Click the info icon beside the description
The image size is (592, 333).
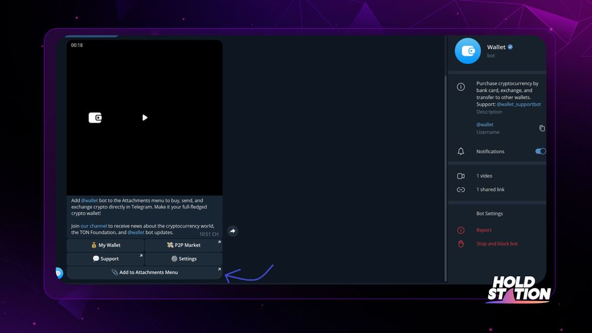pos(461,87)
